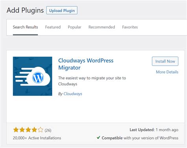
Task: Click the Cloudways Migrator plugin thumbnail
Action: (x=32, y=76)
